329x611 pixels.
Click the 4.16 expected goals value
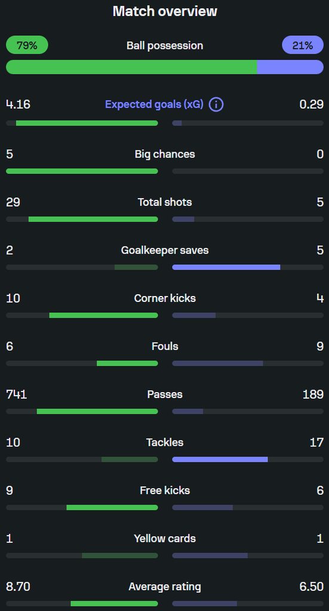pos(18,104)
